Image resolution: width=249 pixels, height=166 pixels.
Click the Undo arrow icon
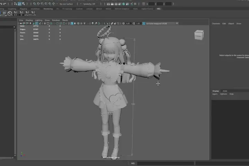pos(1,4)
